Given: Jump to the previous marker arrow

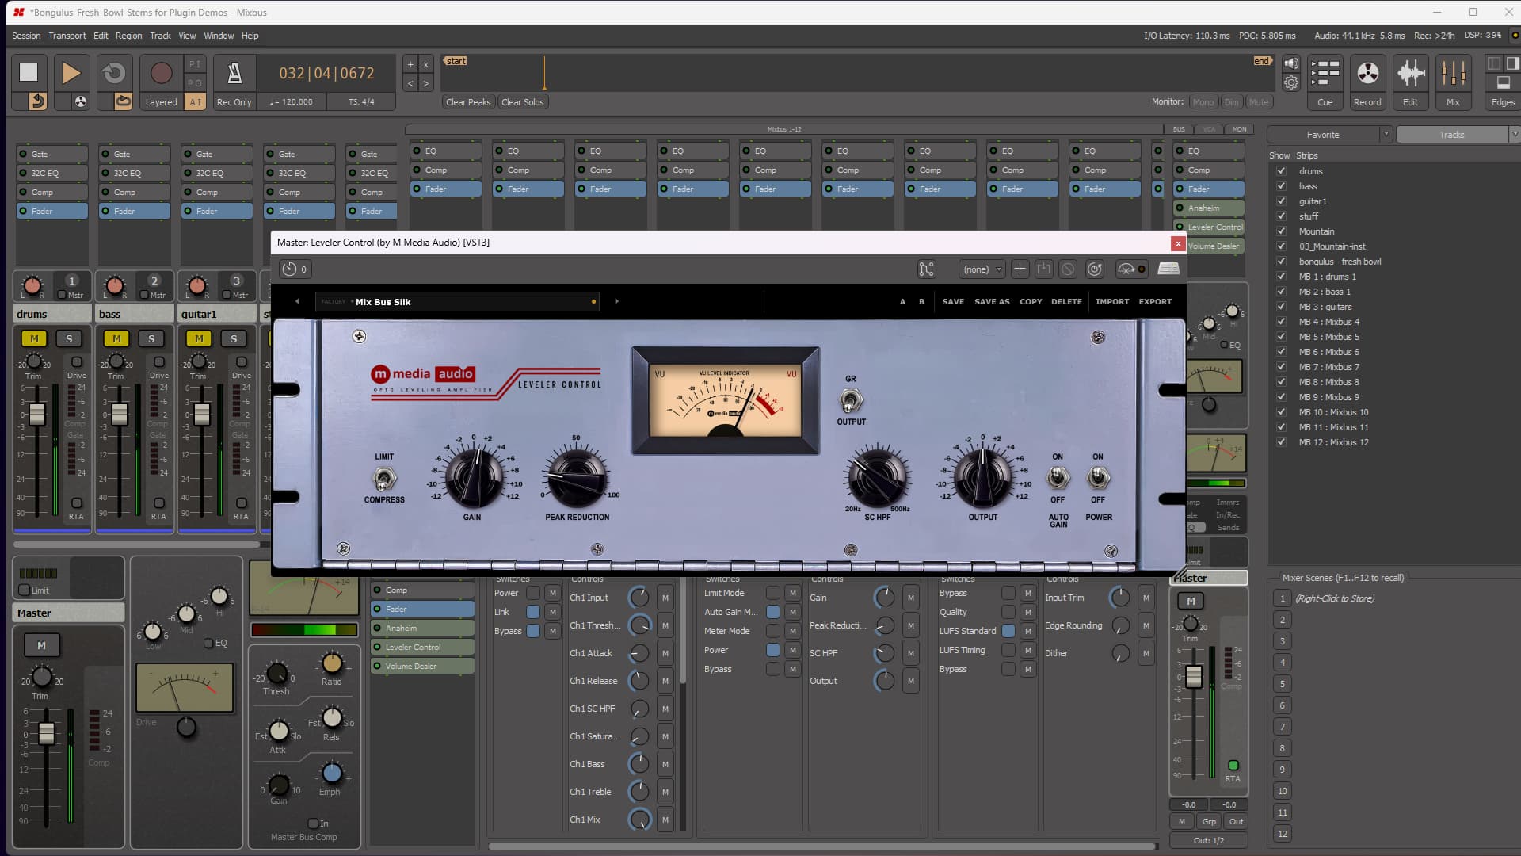Looking at the screenshot, I should point(410,83).
